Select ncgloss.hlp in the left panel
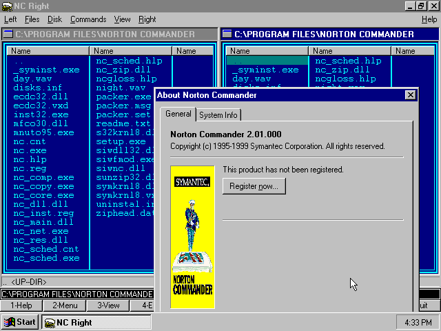 [x=126, y=79]
